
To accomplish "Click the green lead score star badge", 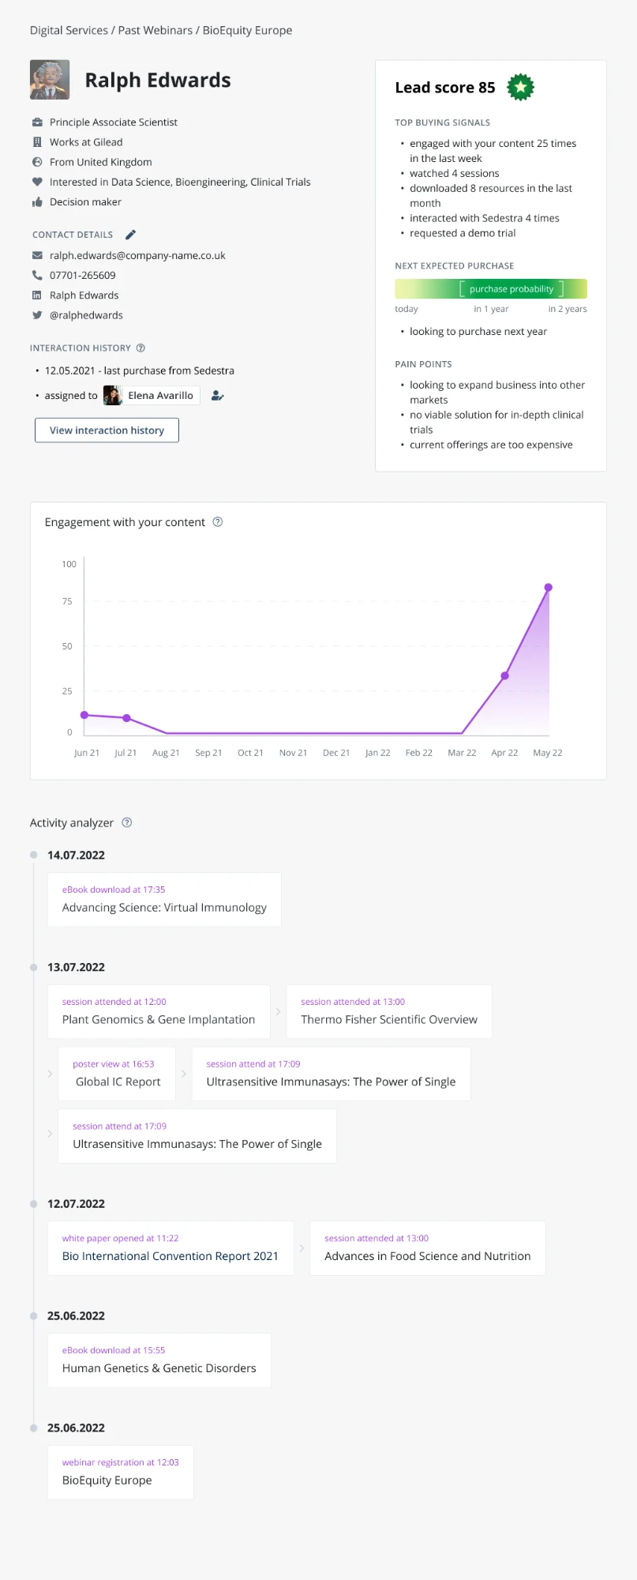I will 520,87.
